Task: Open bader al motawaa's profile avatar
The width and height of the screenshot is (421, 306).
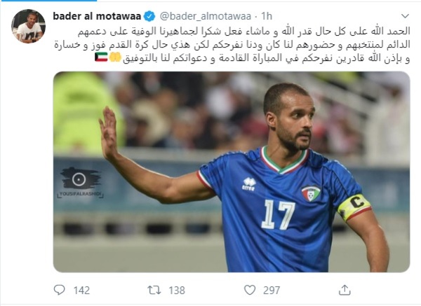Action: click(28, 27)
